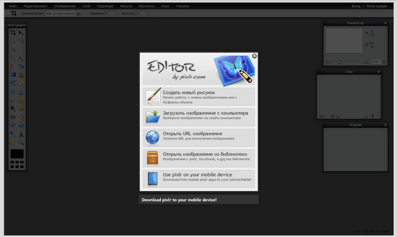Screen dimensions: 397x237
Task: Select the Eraser tool
Action: tap(13, 66)
